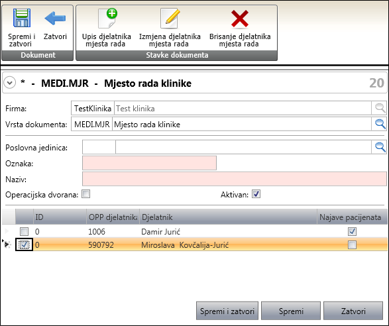Uncheck selection box for Miroslava Kovčalija-Jurić
The width and height of the screenshot is (389, 326).
point(25,245)
